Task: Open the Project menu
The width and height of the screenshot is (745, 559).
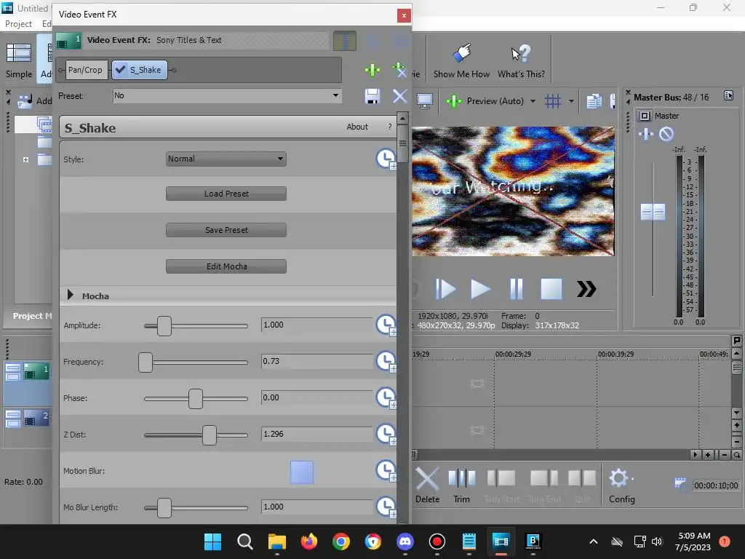Action: coord(18,24)
